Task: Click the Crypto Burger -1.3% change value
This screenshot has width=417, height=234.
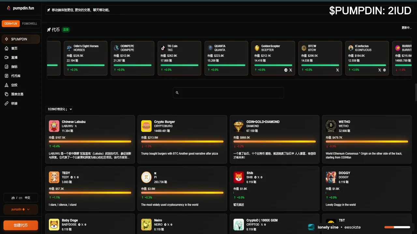Action: point(146,146)
